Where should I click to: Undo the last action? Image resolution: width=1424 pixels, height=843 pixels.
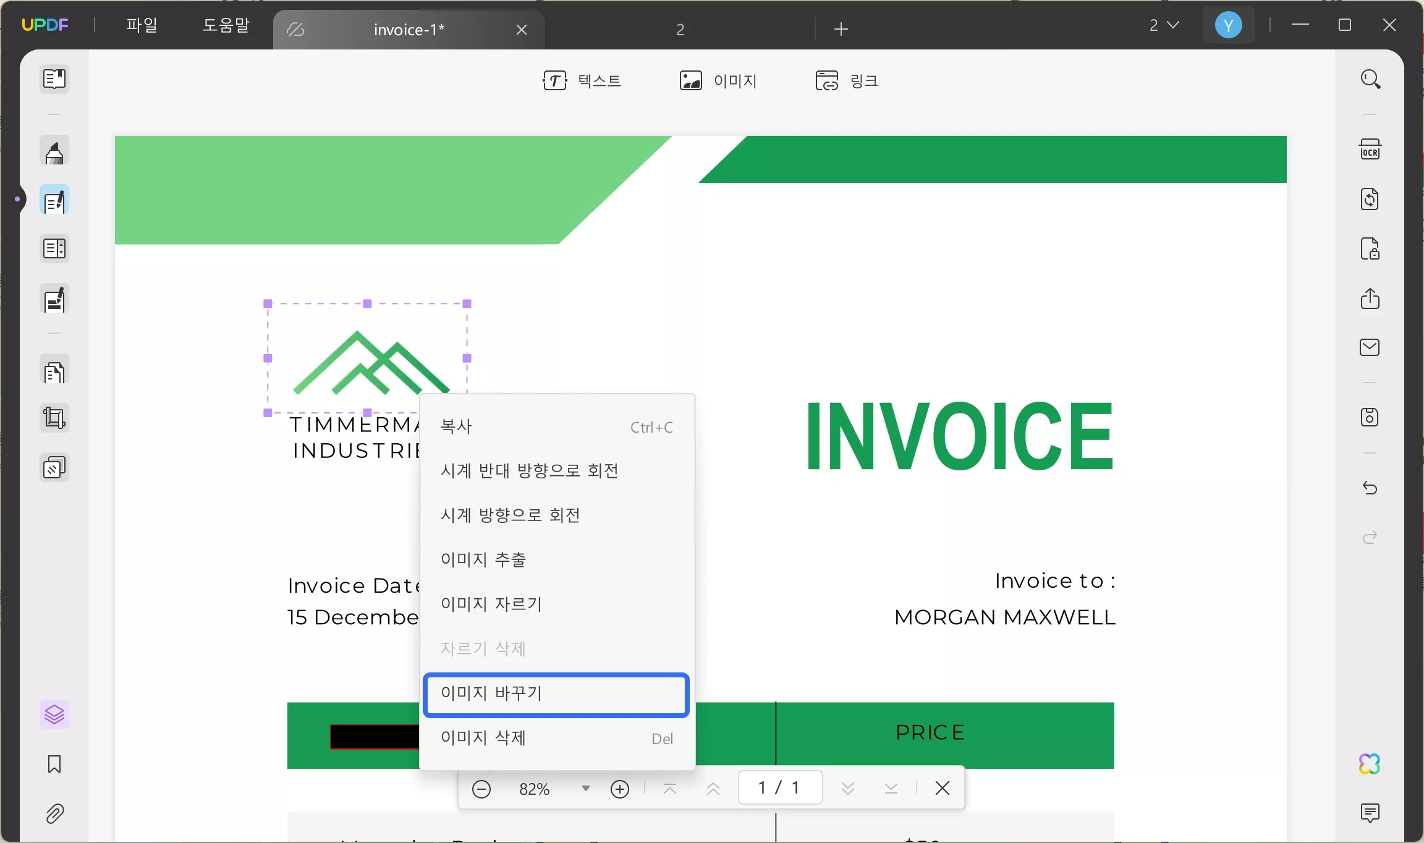click(x=1371, y=488)
